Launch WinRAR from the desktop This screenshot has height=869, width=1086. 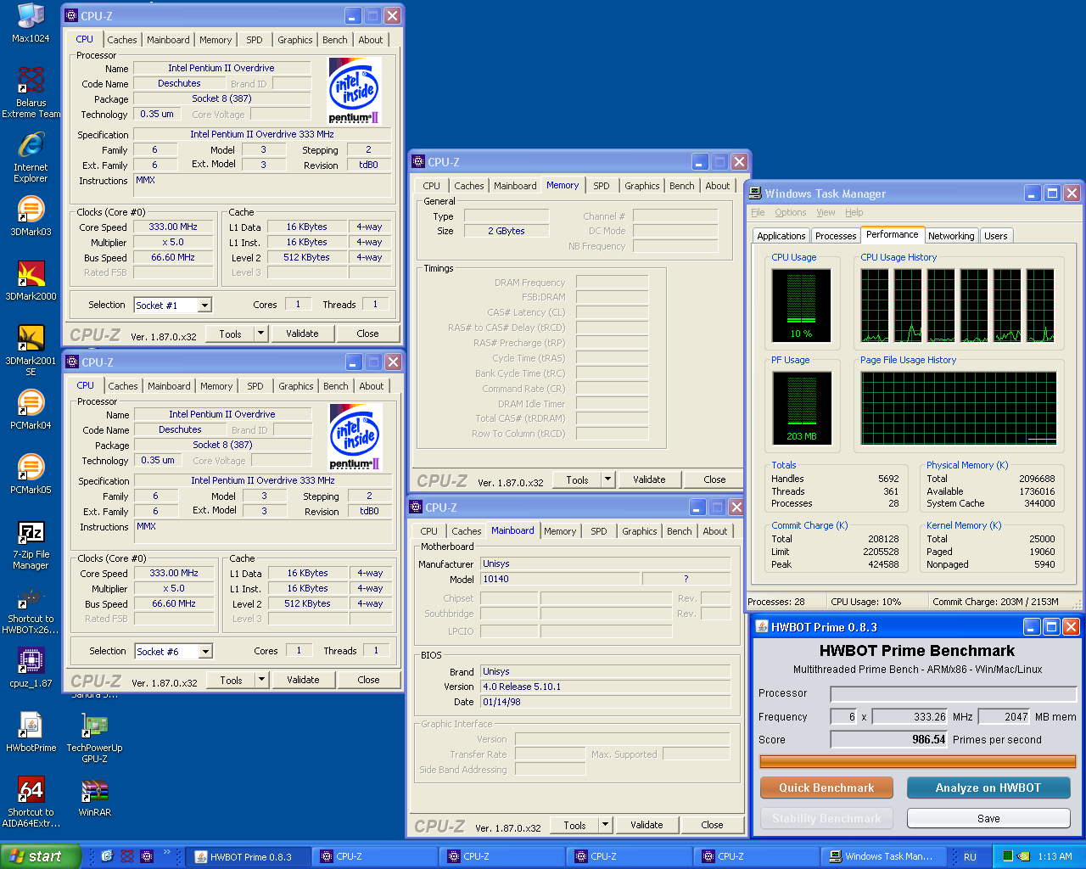pos(94,796)
